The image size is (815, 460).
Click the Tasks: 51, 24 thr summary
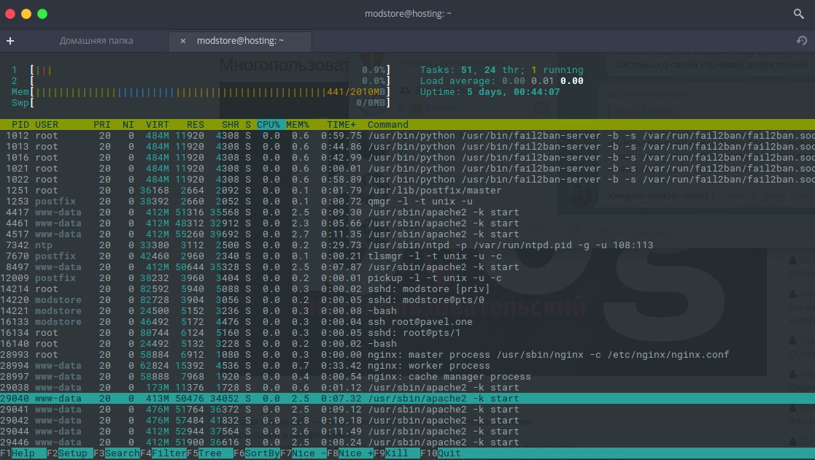pos(501,70)
